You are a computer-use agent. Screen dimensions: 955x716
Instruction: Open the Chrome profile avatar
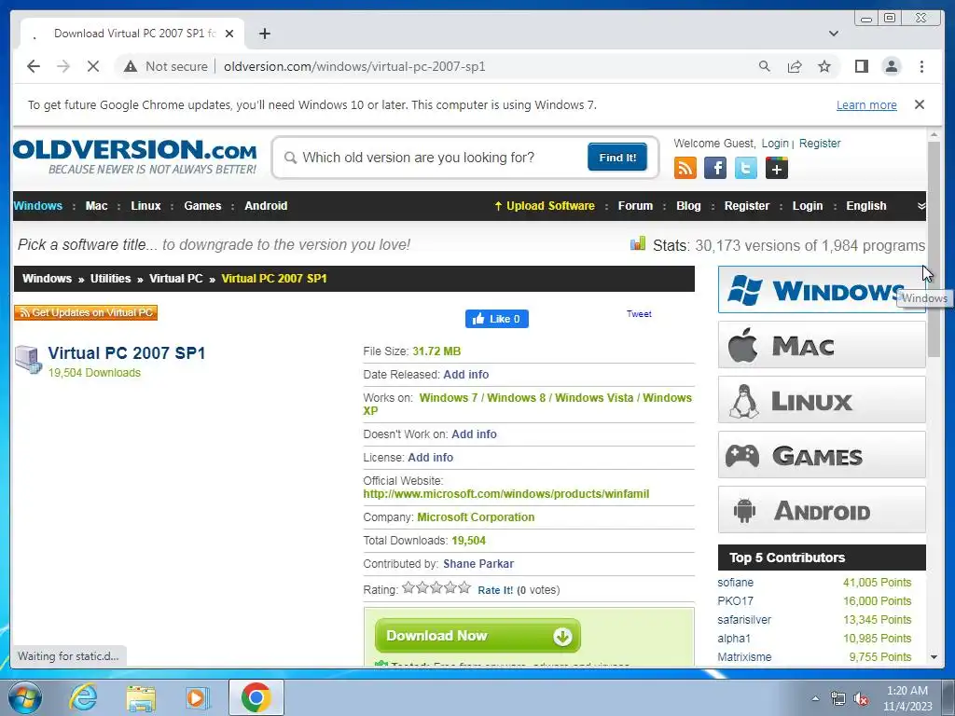891,66
